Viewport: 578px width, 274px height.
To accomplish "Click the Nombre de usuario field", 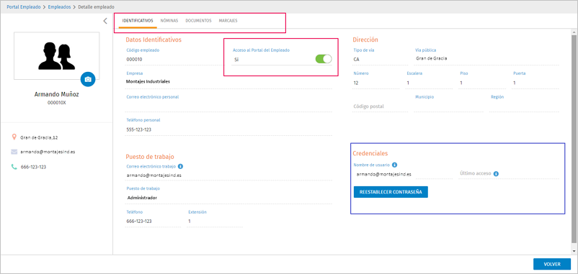I will click(x=403, y=174).
